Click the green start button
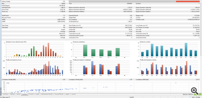This screenshot has height=98, width=202. point(198,94)
